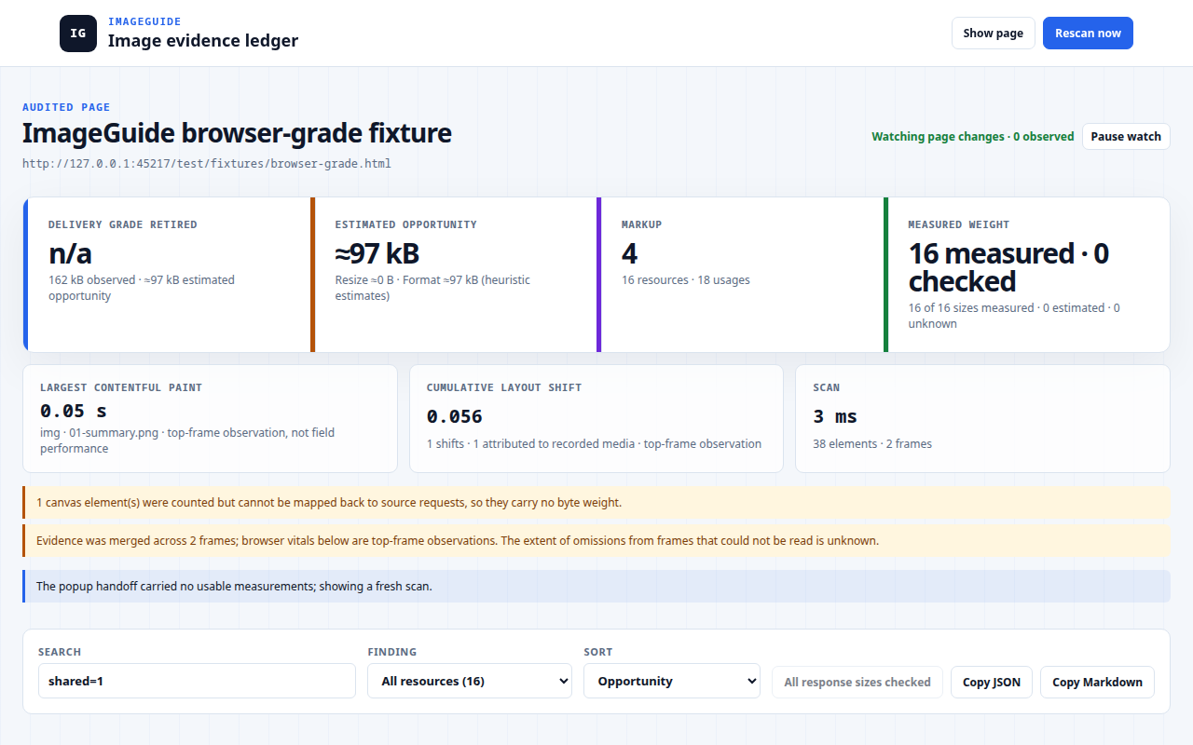The image size is (1193, 745).
Task: Click the ImageGuide browser-grade fixture heading
Action: point(237,133)
